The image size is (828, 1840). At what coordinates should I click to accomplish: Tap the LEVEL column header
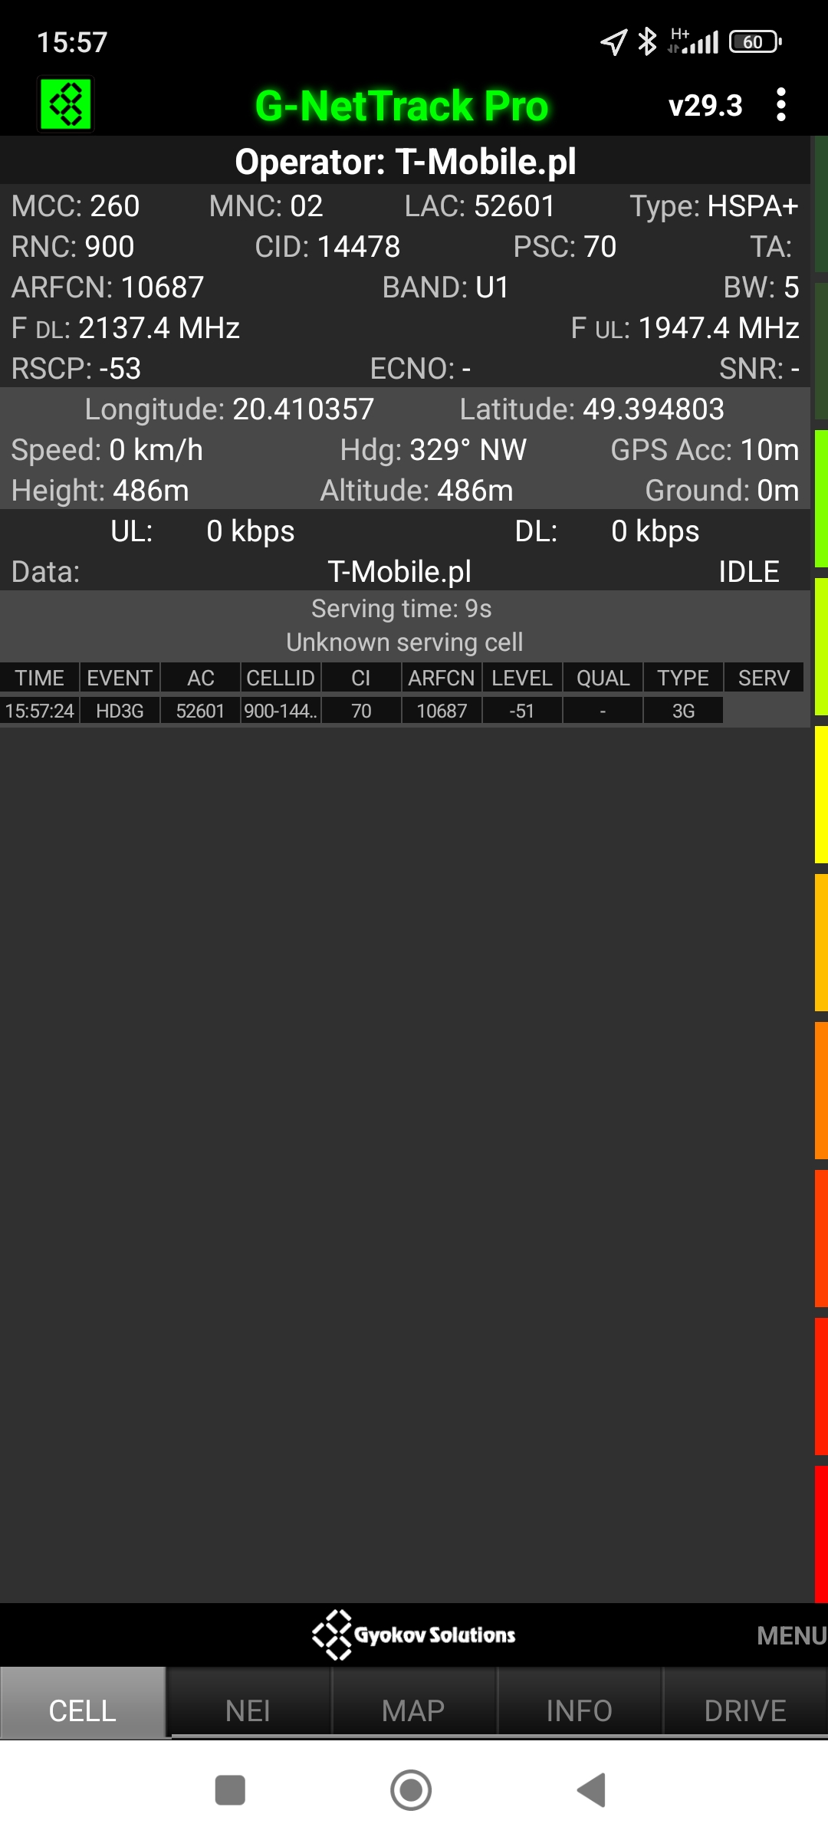pyautogui.click(x=522, y=678)
